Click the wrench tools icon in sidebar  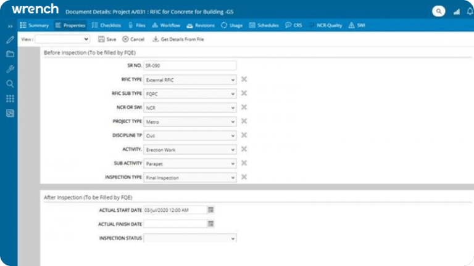pyautogui.click(x=10, y=69)
